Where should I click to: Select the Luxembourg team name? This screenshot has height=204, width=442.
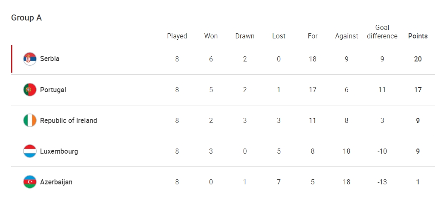(x=59, y=151)
